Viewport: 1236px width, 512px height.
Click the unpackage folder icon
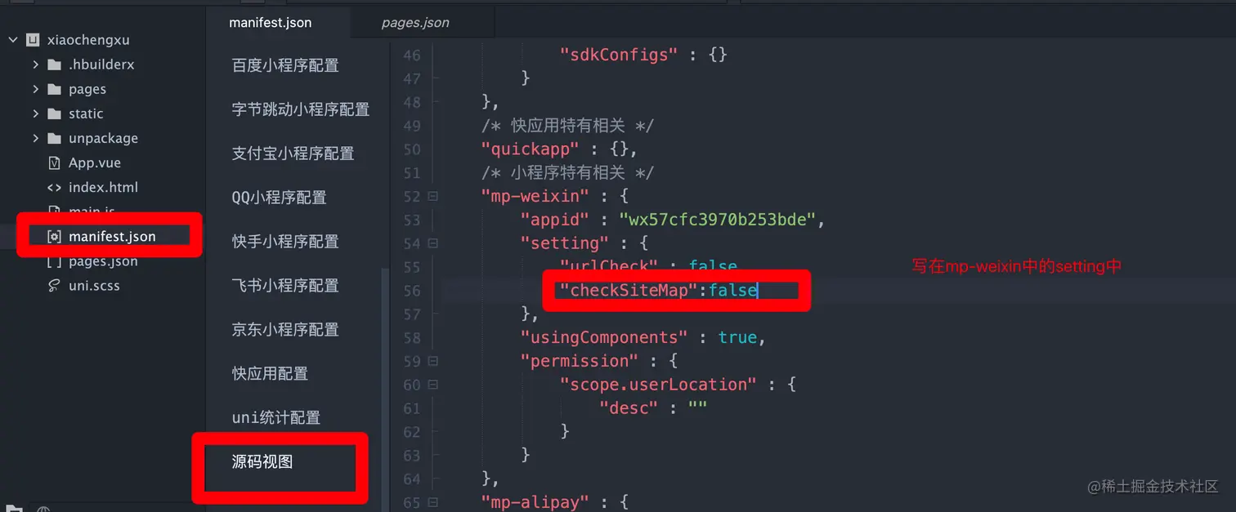click(x=54, y=138)
